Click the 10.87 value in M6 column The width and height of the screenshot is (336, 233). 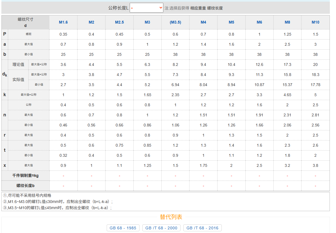259,85
